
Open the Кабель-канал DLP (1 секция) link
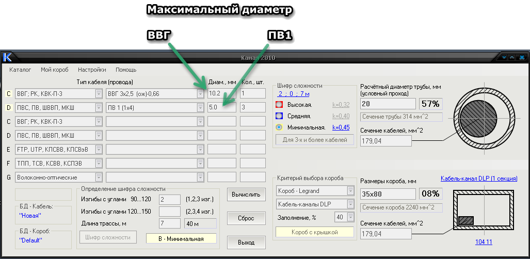point(479,179)
